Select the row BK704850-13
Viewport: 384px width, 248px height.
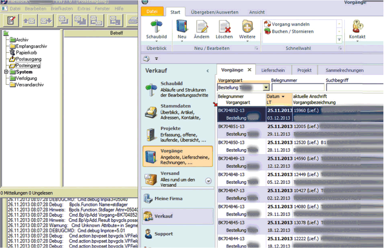click(x=300, y=146)
